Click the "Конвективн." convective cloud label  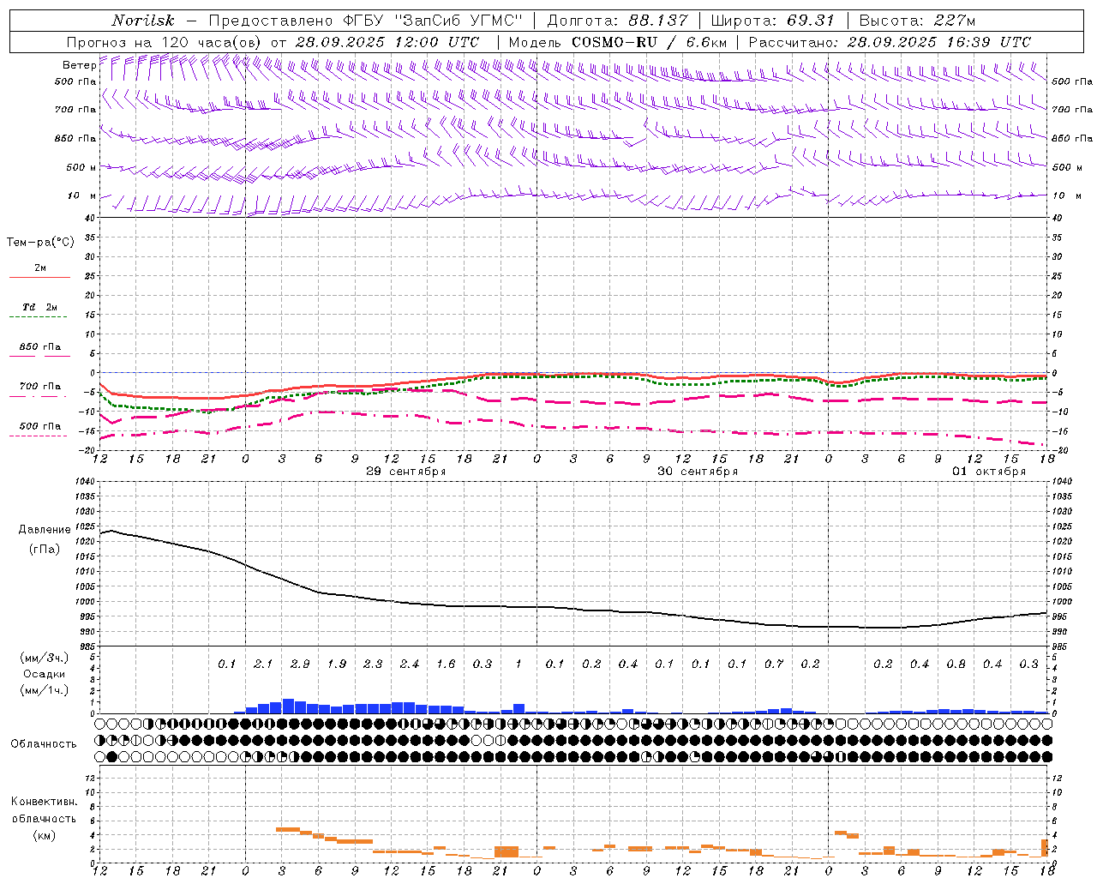45,802
